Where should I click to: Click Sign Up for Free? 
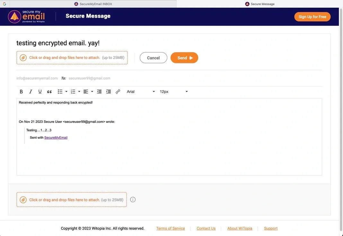point(312,16)
